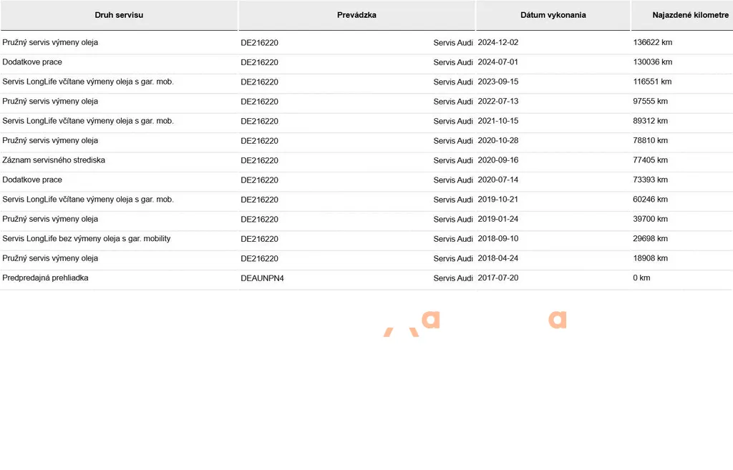Click the Servis Audi label in first row
The image size is (733, 470).
coord(453,42)
